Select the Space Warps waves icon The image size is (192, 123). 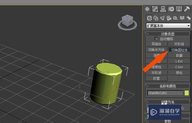pyautogui.click(x=182, y=18)
